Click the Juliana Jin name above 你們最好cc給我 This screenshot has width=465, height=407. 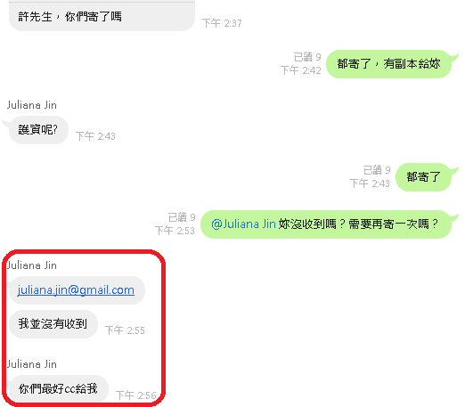(31, 364)
